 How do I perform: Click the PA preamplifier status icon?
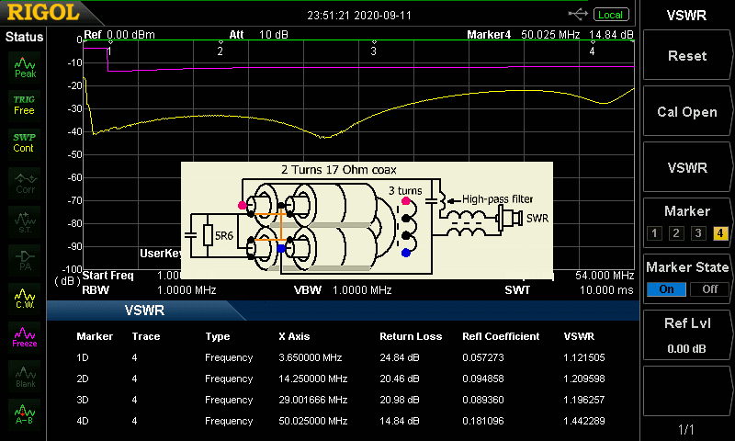(x=25, y=259)
